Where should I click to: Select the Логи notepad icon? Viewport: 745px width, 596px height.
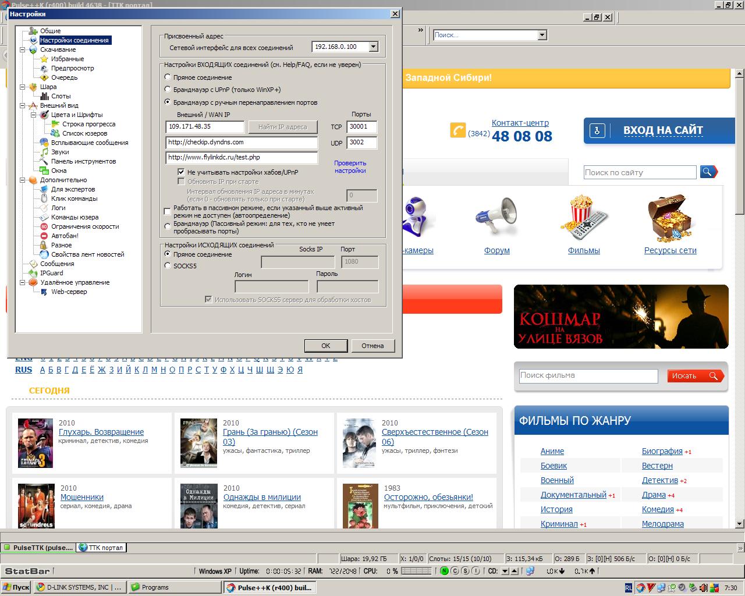click(x=44, y=208)
